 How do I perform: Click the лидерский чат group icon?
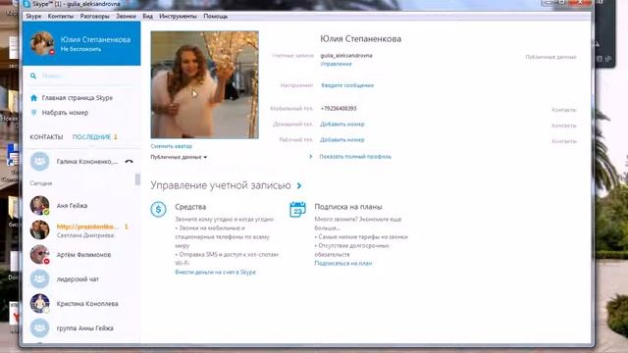pyautogui.click(x=39, y=278)
